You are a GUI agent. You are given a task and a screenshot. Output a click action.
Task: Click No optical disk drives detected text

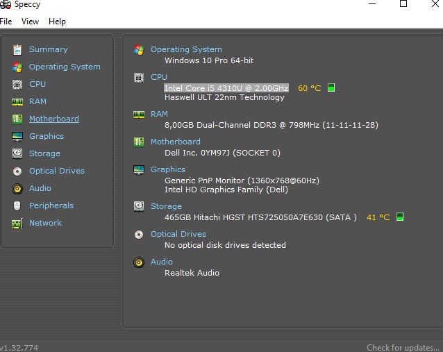point(225,245)
